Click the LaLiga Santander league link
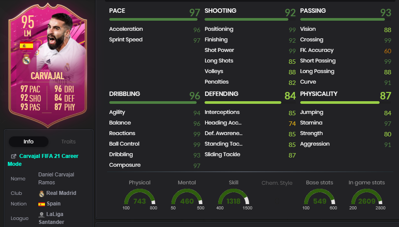The width and height of the screenshot is (399, 227). [x=51, y=218]
